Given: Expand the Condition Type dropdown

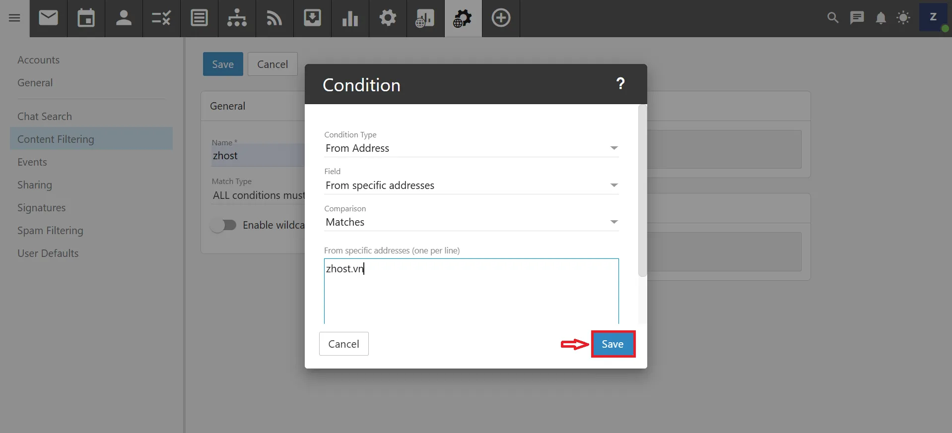Looking at the screenshot, I should tap(471, 148).
